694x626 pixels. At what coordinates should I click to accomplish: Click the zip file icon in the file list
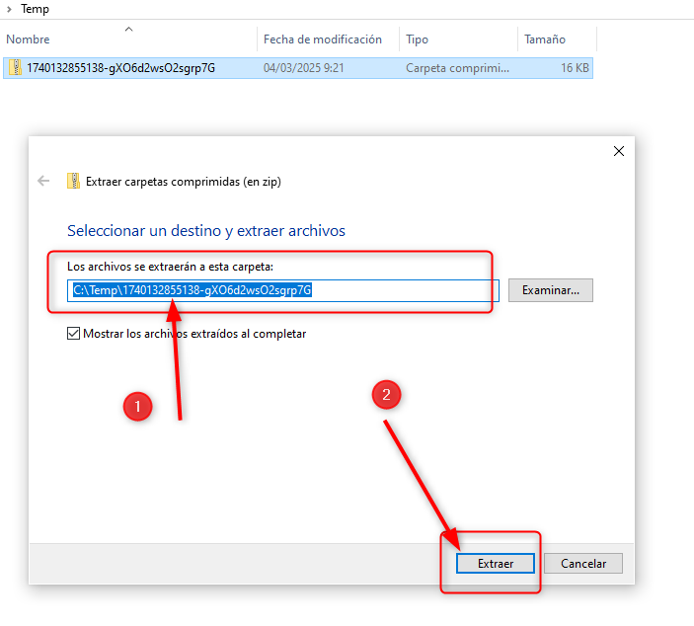pos(16,68)
